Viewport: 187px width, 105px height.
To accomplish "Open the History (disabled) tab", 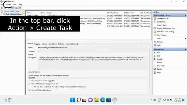I will point(72,44).
